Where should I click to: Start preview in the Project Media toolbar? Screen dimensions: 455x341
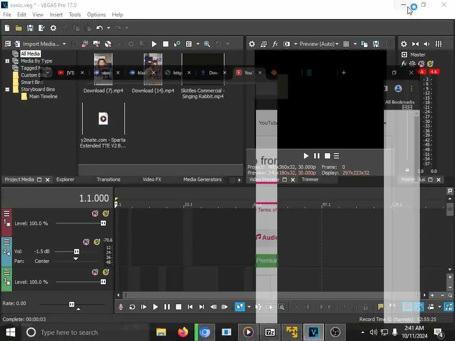click(154, 44)
